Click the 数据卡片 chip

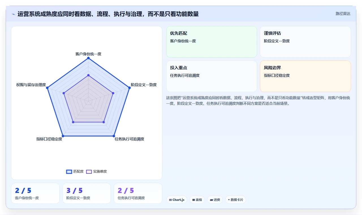(x=235, y=200)
